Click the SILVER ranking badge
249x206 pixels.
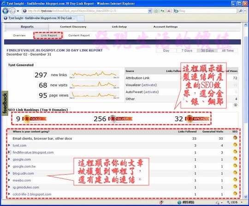[120, 119]
